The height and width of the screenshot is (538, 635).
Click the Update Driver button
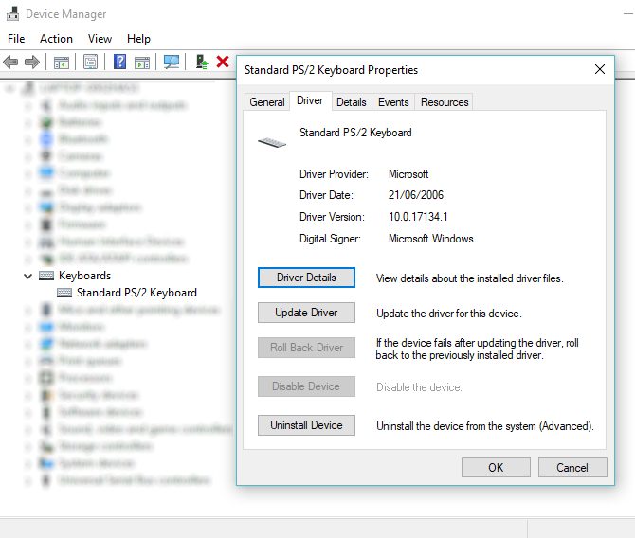pyautogui.click(x=306, y=313)
